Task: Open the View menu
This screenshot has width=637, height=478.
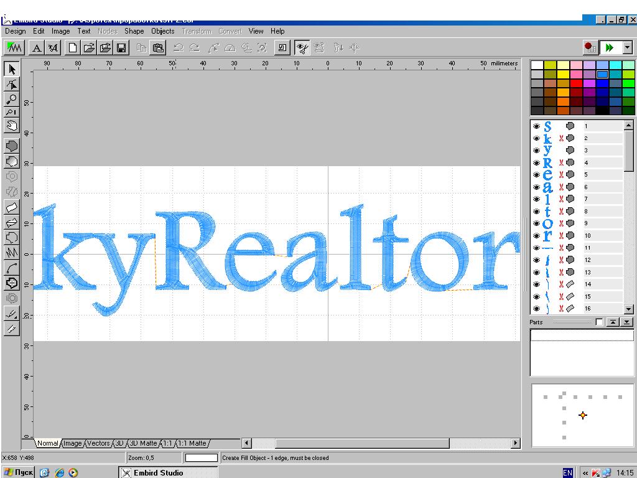Action: coord(256,31)
